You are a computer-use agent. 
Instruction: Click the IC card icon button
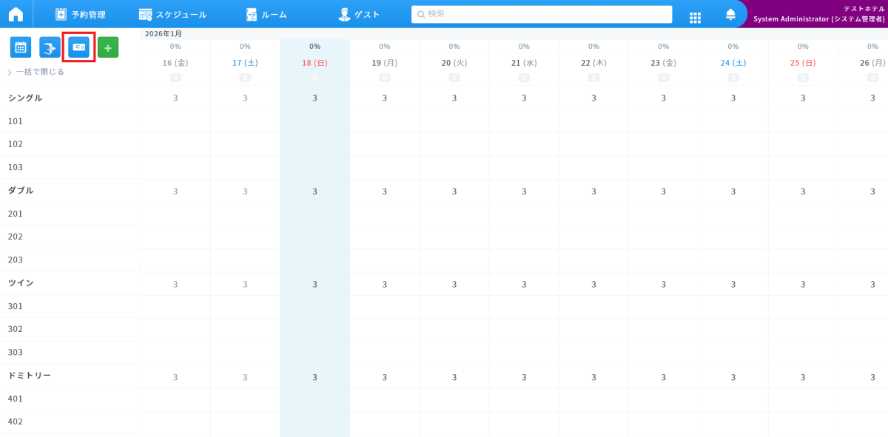pos(78,47)
